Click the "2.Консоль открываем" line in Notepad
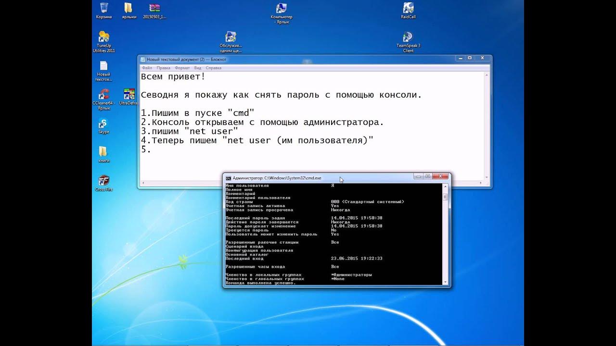The image size is (616, 346). click(262, 122)
